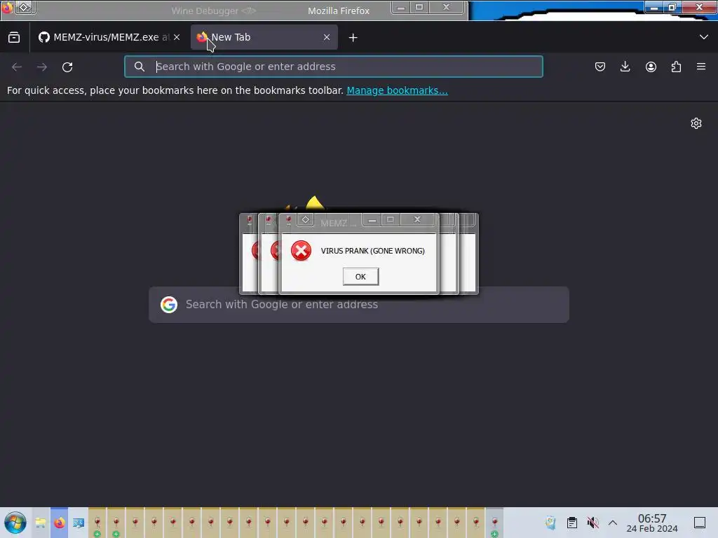Unmute the volume tray icon
This screenshot has height=538, width=718.
(x=593, y=523)
